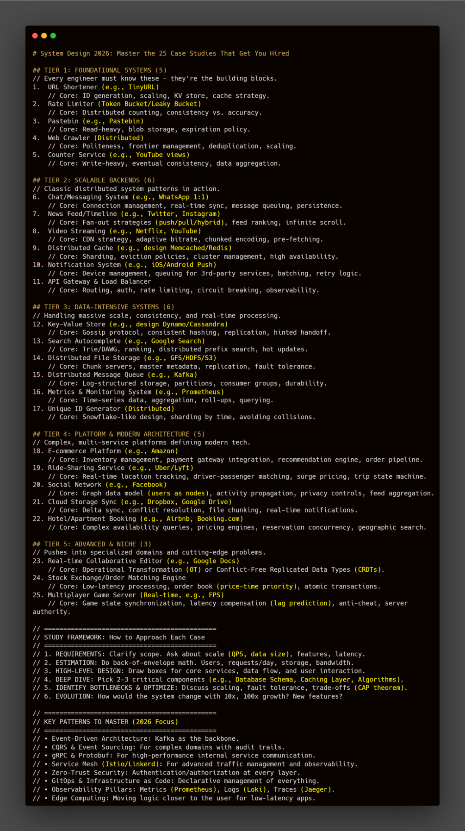Click the 'Core: Politeness, frontier management' comment
This screenshot has width=465, height=831.
point(172,147)
